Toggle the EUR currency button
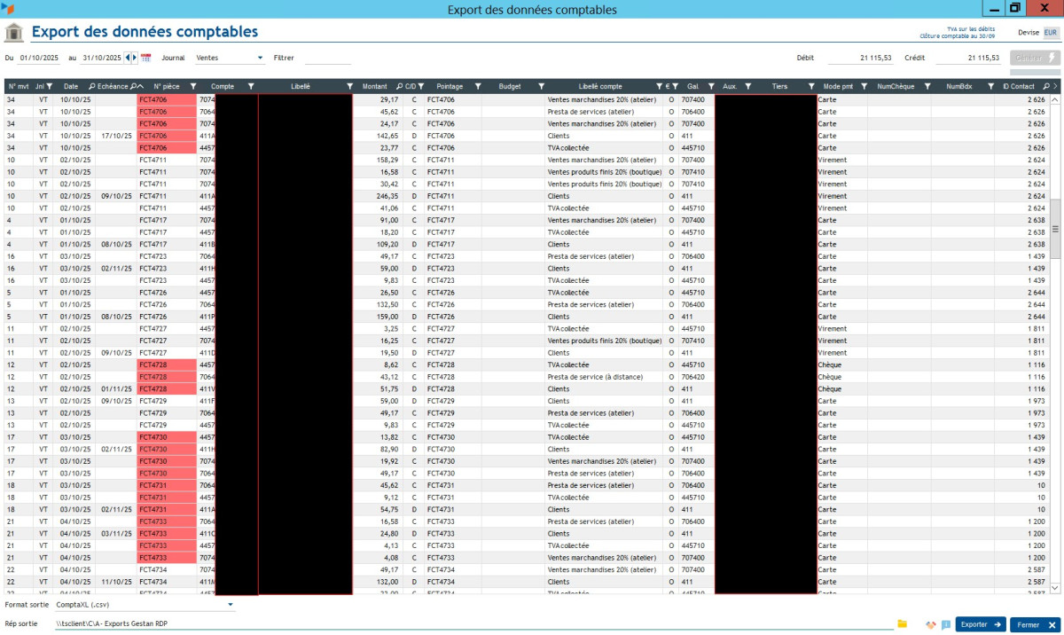This screenshot has height=635, width=1064. click(x=1051, y=32)
